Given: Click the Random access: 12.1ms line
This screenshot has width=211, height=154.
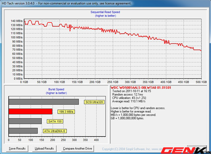Looking at the screenshot, I should tap(128, 94).
